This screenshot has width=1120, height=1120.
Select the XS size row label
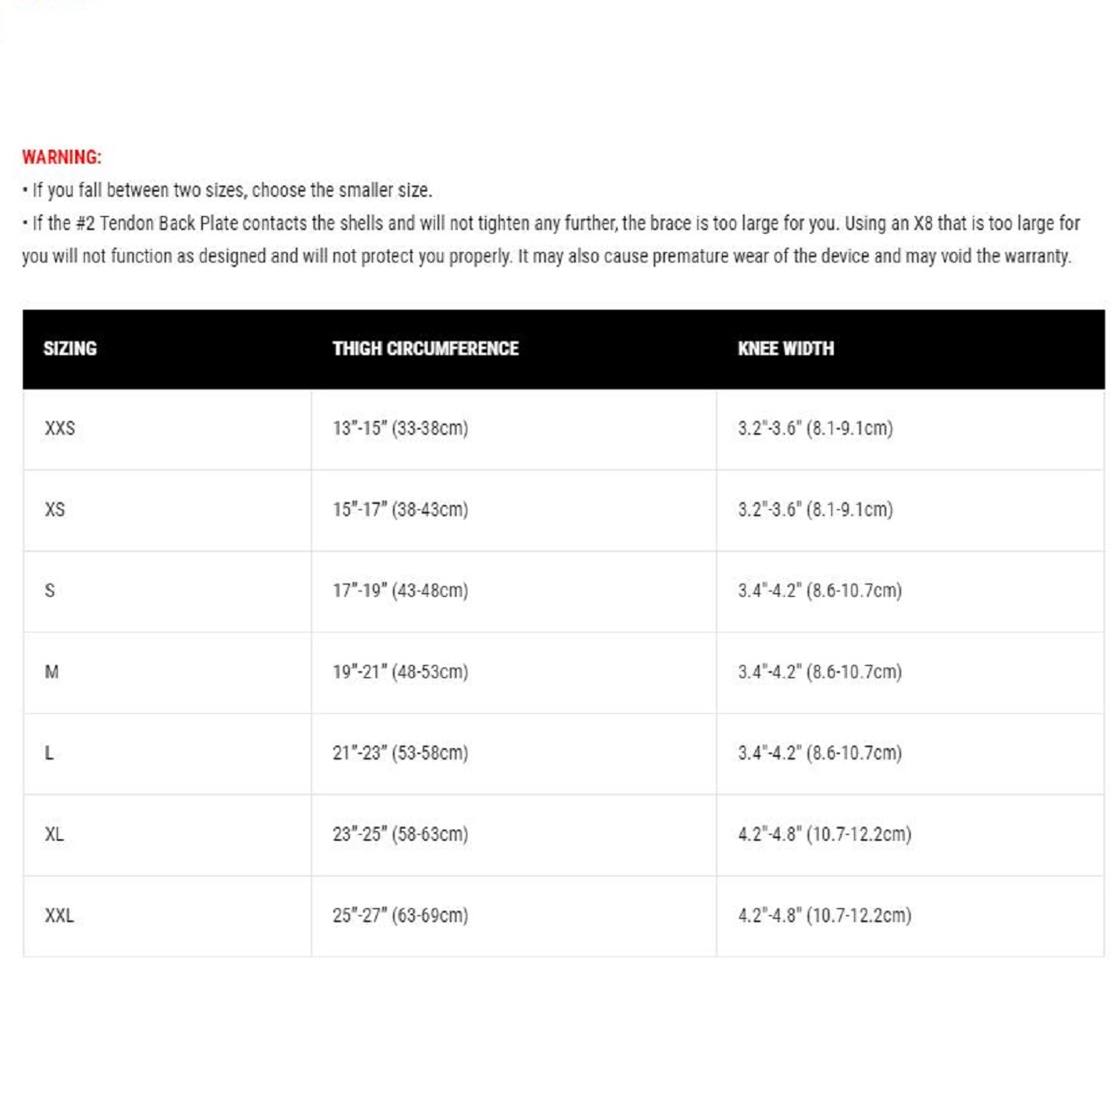click(54, 509)
